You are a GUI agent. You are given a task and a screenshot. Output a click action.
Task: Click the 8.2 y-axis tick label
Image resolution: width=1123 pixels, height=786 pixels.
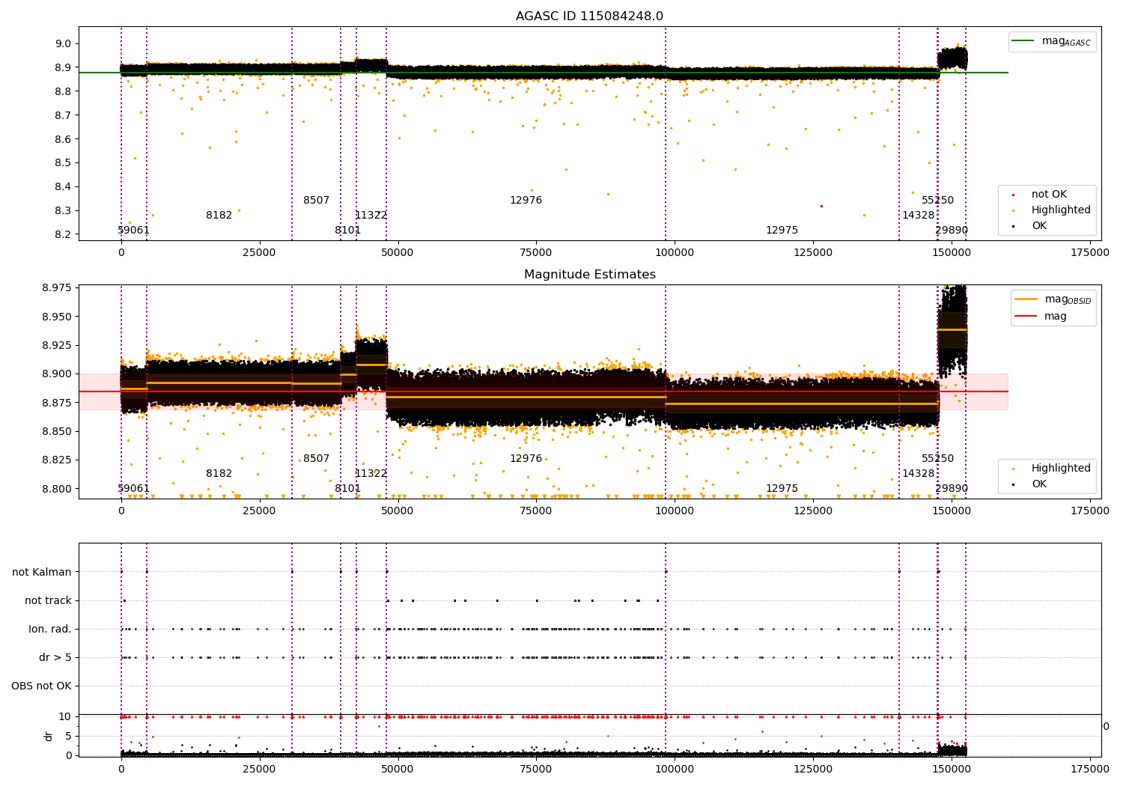pos(64,234)
